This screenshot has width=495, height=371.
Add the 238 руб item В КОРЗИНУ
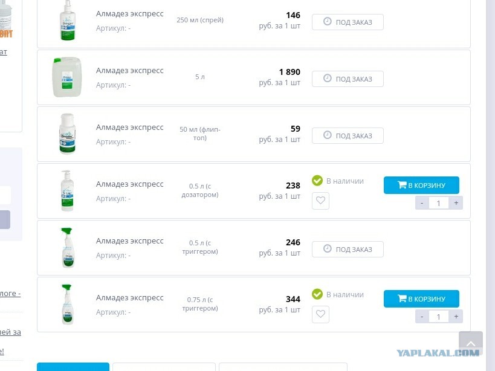421,185
